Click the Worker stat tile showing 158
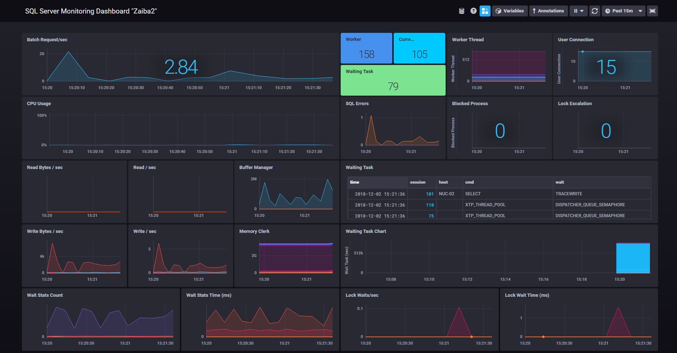The height and width of the screenshot is (353, 677). 366,48
